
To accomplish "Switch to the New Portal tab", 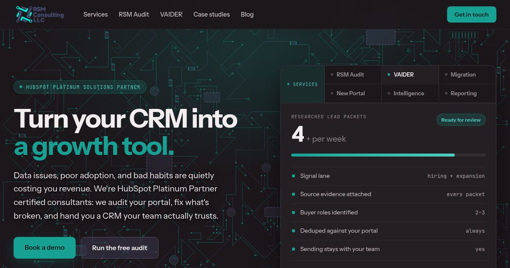I will coord(353,93).
